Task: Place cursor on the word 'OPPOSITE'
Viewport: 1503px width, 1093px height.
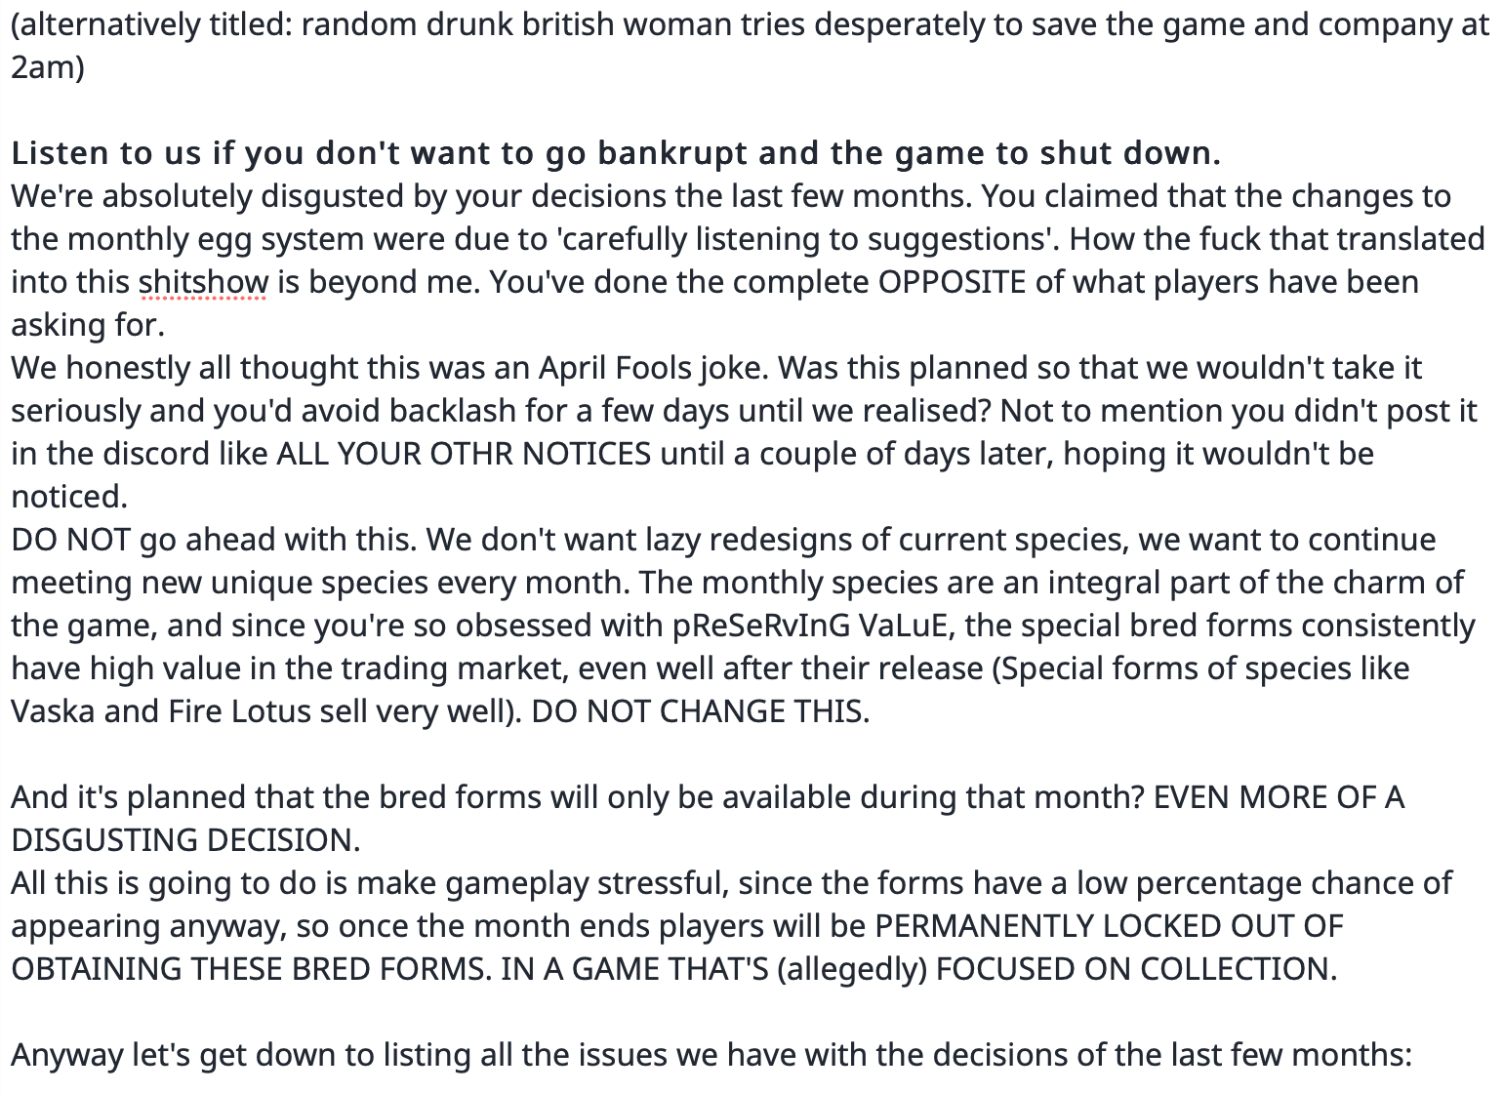Action: [952, 281]
